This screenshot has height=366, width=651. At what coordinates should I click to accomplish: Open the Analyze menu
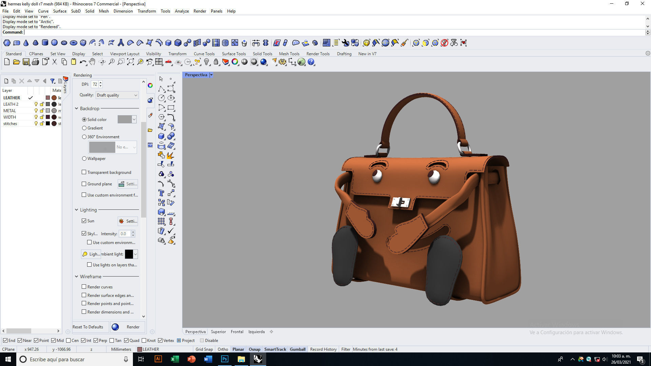tap(182, 11)
